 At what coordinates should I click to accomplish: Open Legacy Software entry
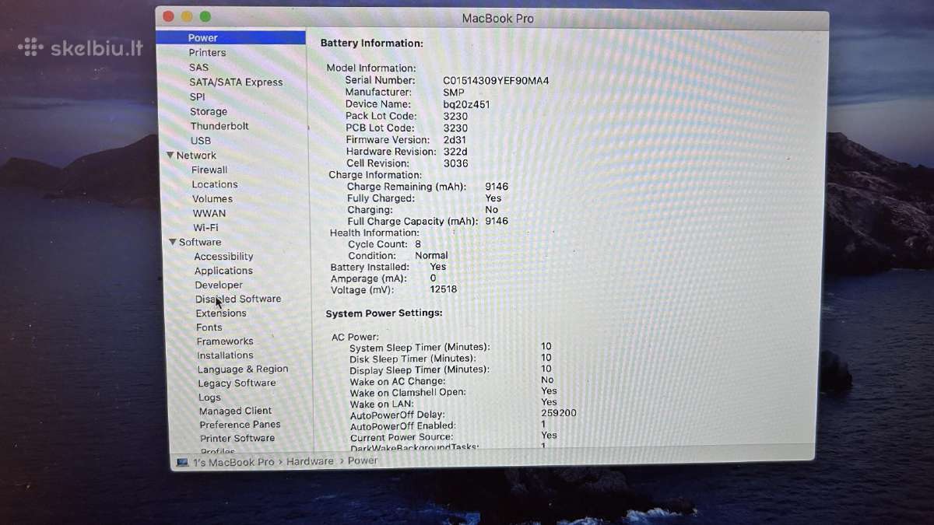(237, 383)
